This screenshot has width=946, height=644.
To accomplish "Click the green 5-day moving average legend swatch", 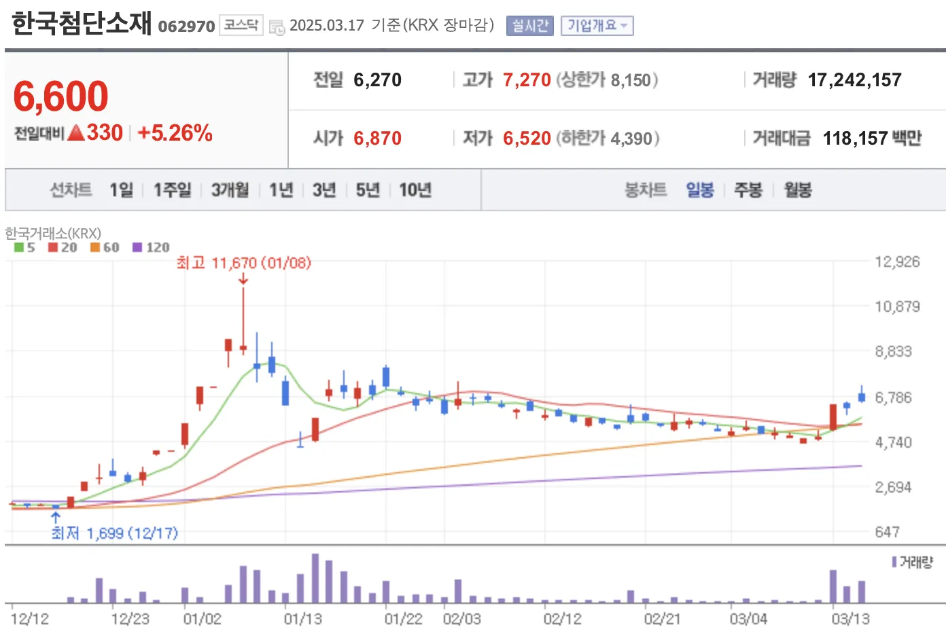I will (x=19, y=247).
